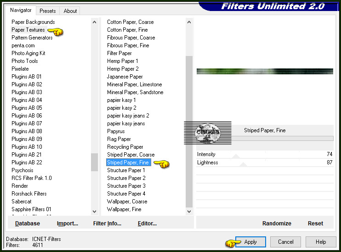Select Rorshack Filters
The image size is (341, 252).
[x=29, y=194]
